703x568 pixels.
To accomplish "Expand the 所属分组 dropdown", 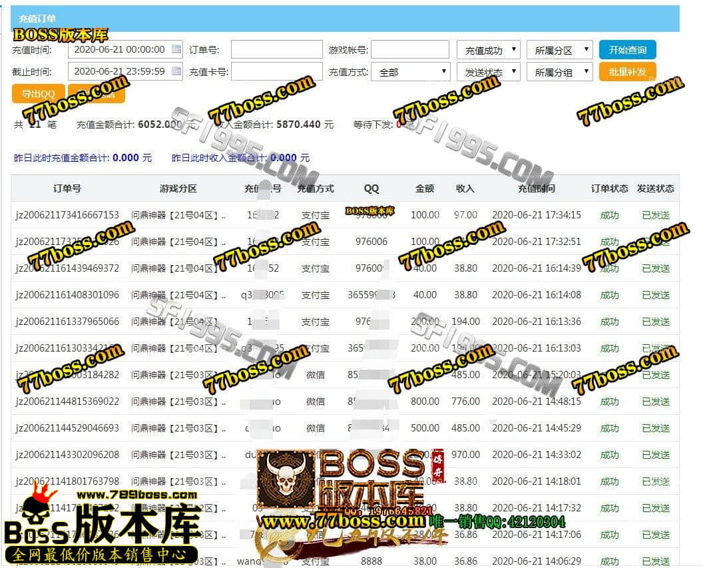I will coord(559,72).
